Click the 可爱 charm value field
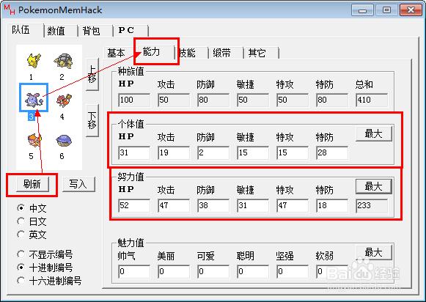The width and height of the screenshot is (426, 302). (x=213, y=272)
